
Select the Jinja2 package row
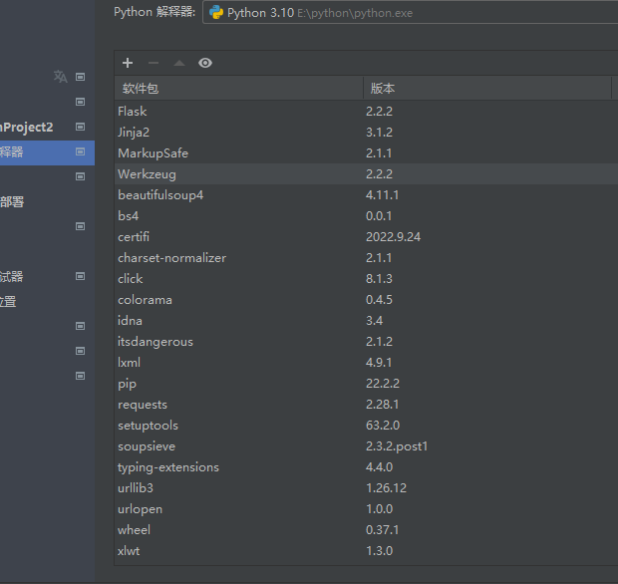point(366,132)
